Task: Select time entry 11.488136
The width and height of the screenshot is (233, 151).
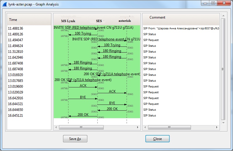Action: click(x=15, y=28)
